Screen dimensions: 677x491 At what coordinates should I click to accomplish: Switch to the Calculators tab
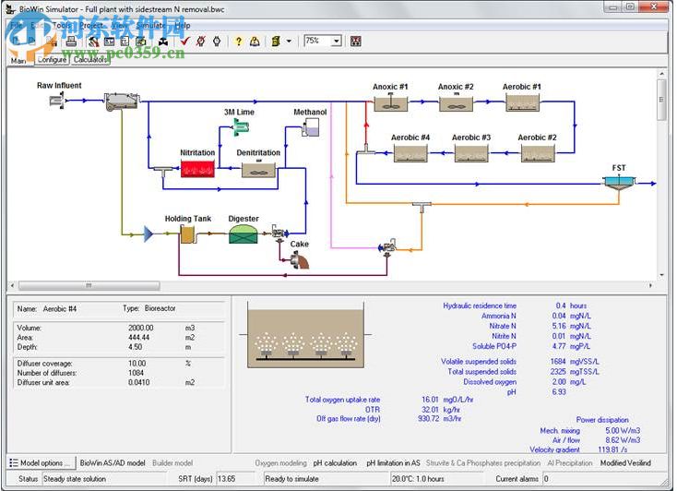click(90, 60)
